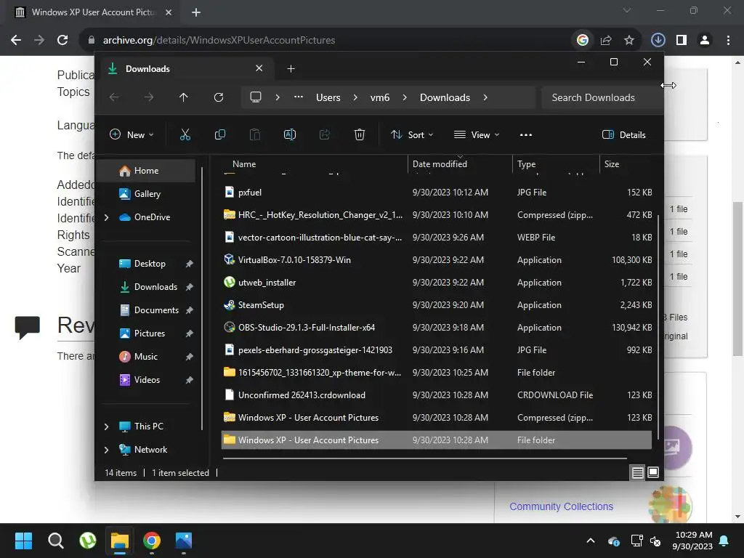Unpin Desktop from Quick access sidebar
This screenshot has height=558, width=744.
click(190, 264)
